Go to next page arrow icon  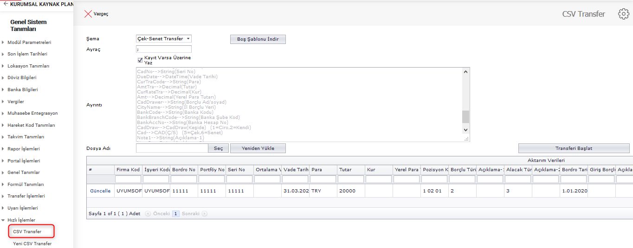205,214
